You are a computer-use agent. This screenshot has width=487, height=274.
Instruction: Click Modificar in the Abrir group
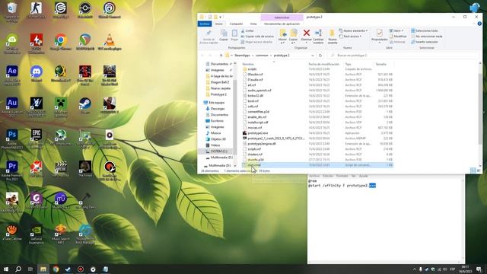[x=398, y=37]
